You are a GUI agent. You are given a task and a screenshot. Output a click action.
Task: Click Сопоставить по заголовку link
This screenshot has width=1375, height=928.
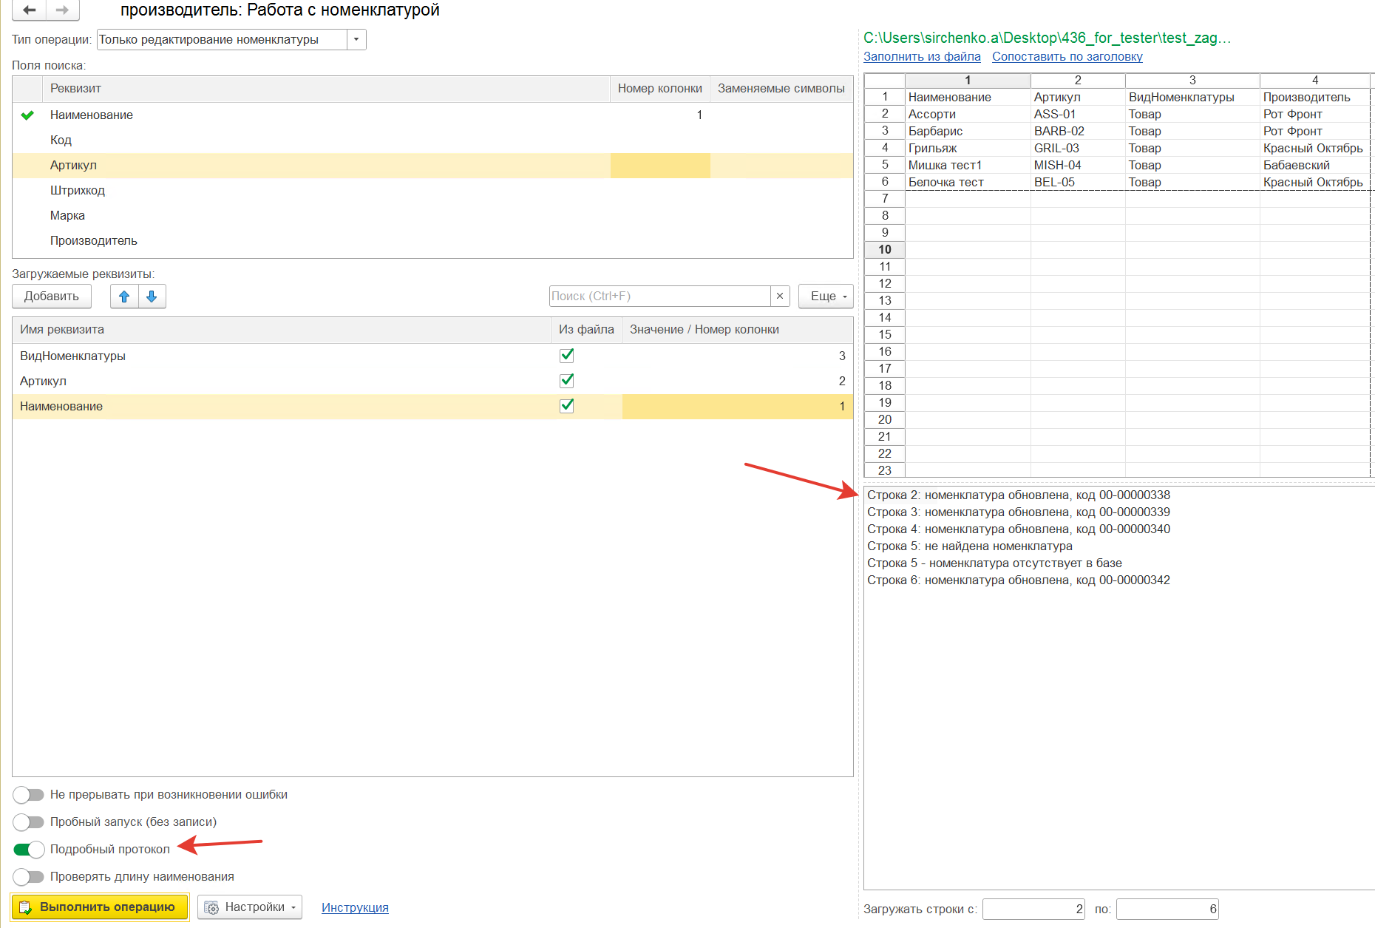pos(1067,57)
